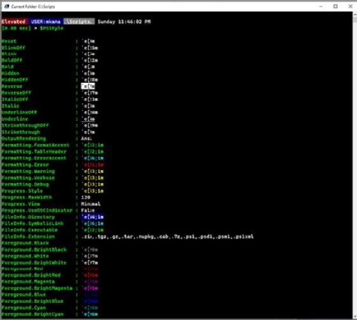The image size is (357, 320).
Task: Click the Progress.MaxWidth value 120
Action: point(86,198)
